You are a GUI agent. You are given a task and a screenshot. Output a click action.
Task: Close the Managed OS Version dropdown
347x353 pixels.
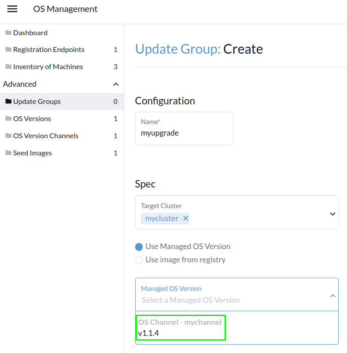point(333,296)
